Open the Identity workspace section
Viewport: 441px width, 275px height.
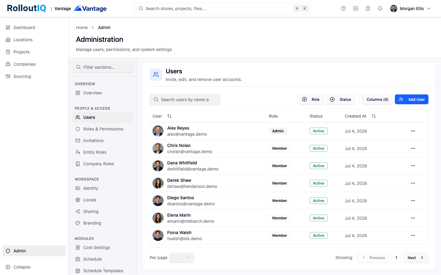point(103,188)
